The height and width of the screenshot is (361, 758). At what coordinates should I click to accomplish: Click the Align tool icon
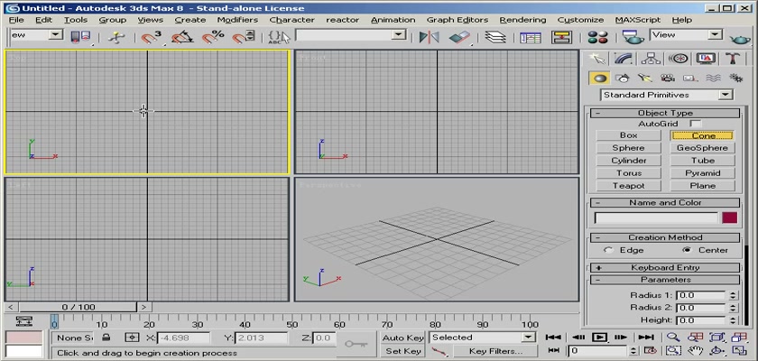point(459,37)
